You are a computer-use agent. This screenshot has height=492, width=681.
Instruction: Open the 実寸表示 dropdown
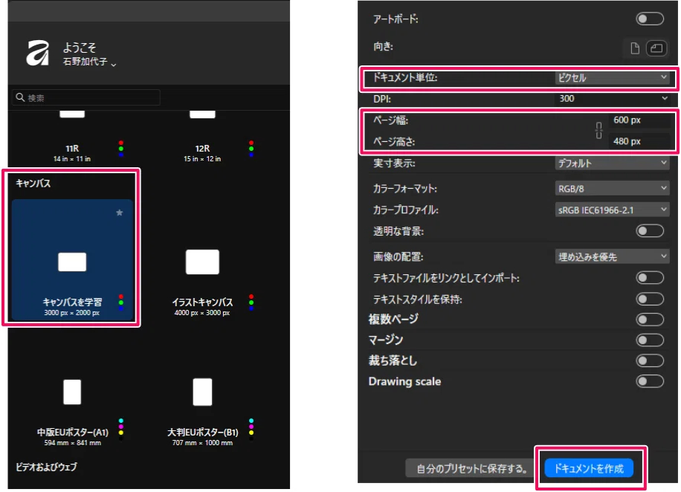coord(612,164)
